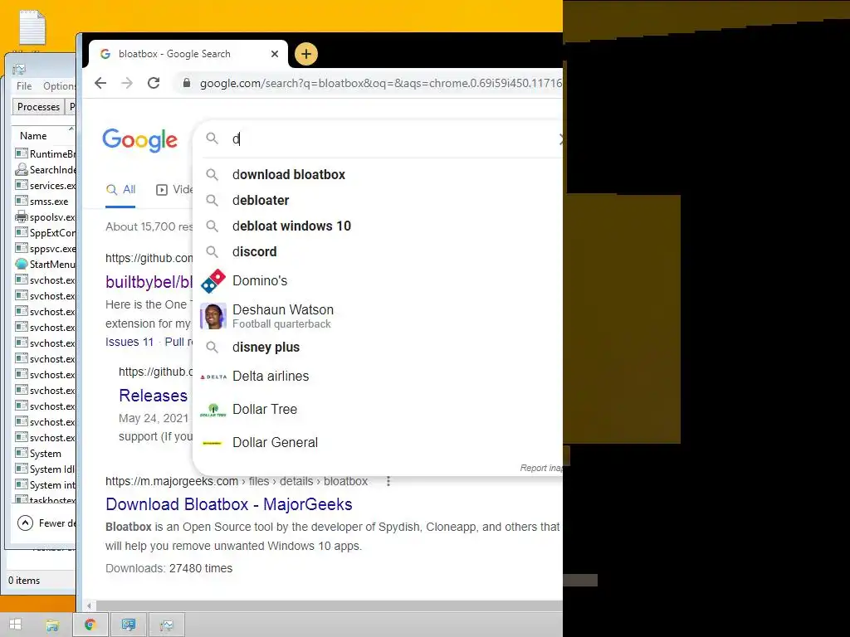Select the System process row in Task Manager
Image resolution: width=850 pixels, height=637 pixels.
45,454
